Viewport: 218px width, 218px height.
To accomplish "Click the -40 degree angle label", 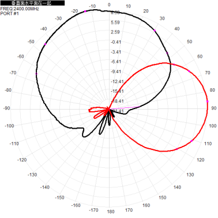I will point(43,29).
